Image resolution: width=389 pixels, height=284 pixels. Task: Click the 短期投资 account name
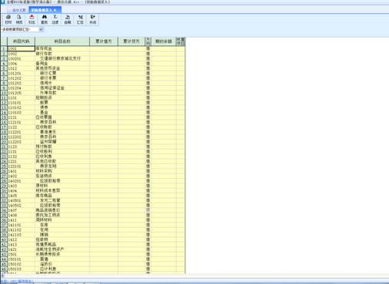point(62,97)
